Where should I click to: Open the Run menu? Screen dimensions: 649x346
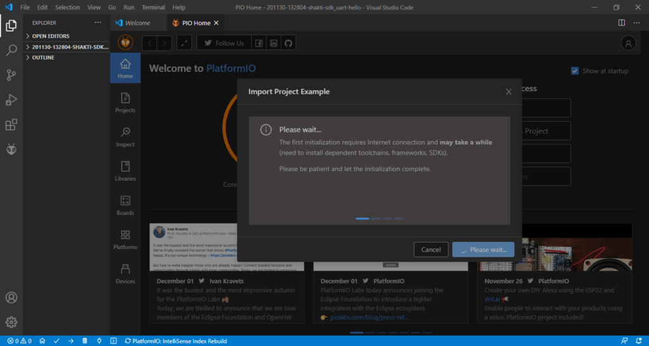point(129,8)
